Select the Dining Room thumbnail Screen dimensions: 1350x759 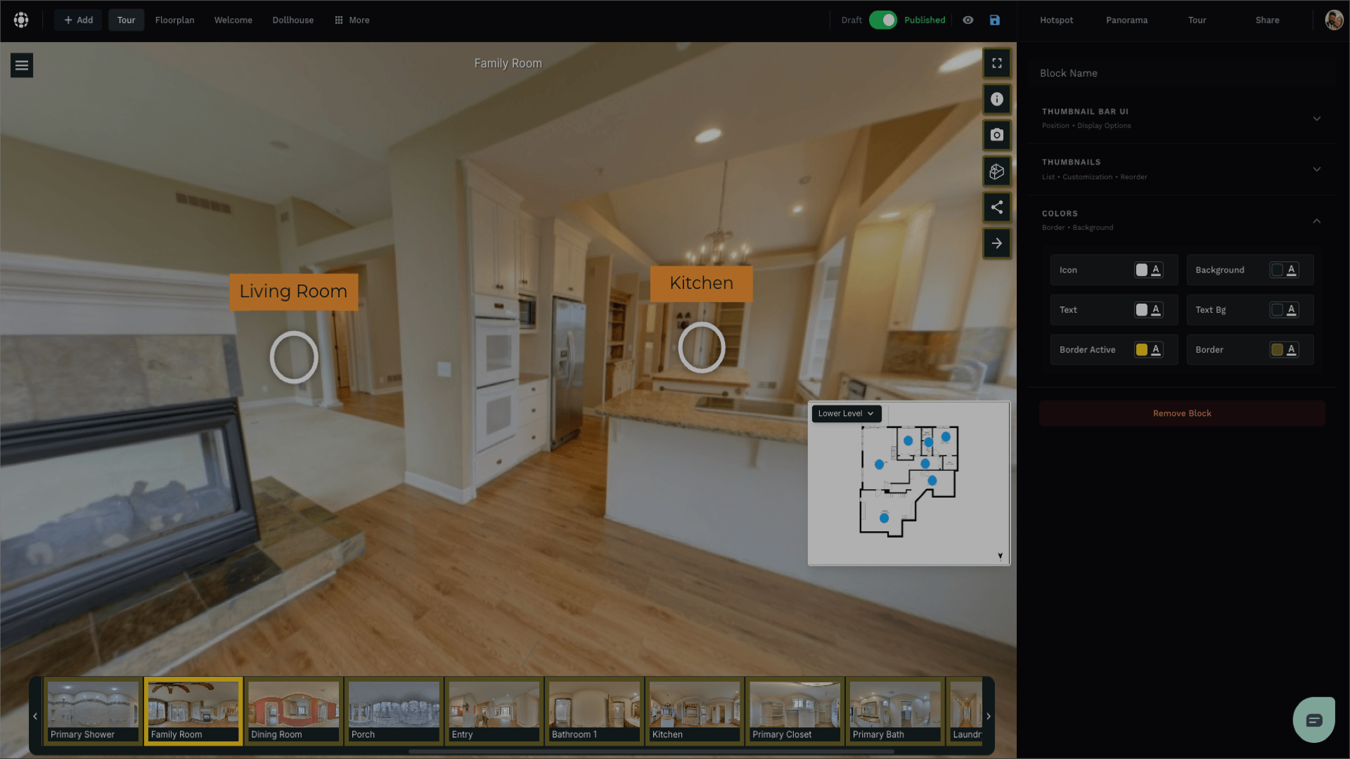(x=294, y=711)
